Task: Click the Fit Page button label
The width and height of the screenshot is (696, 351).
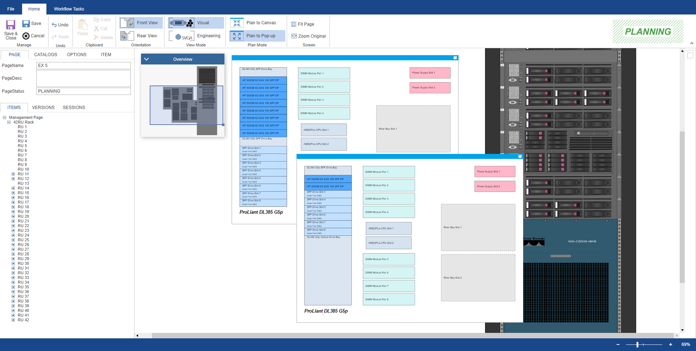Action: coord(306,24)
